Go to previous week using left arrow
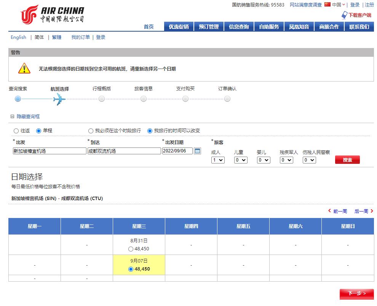 point(330,211)
